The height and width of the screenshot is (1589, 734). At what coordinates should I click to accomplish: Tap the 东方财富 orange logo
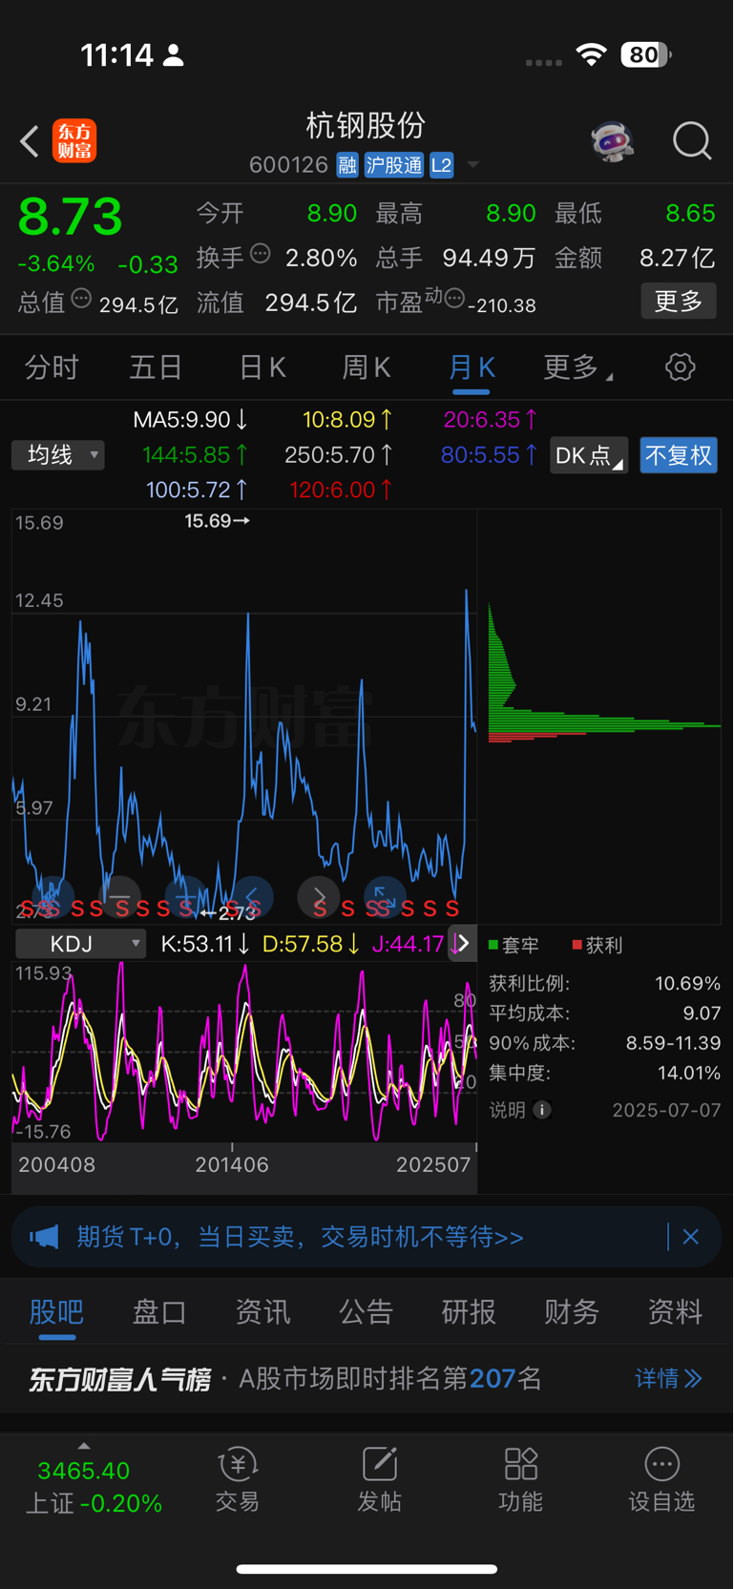point(73,141)
